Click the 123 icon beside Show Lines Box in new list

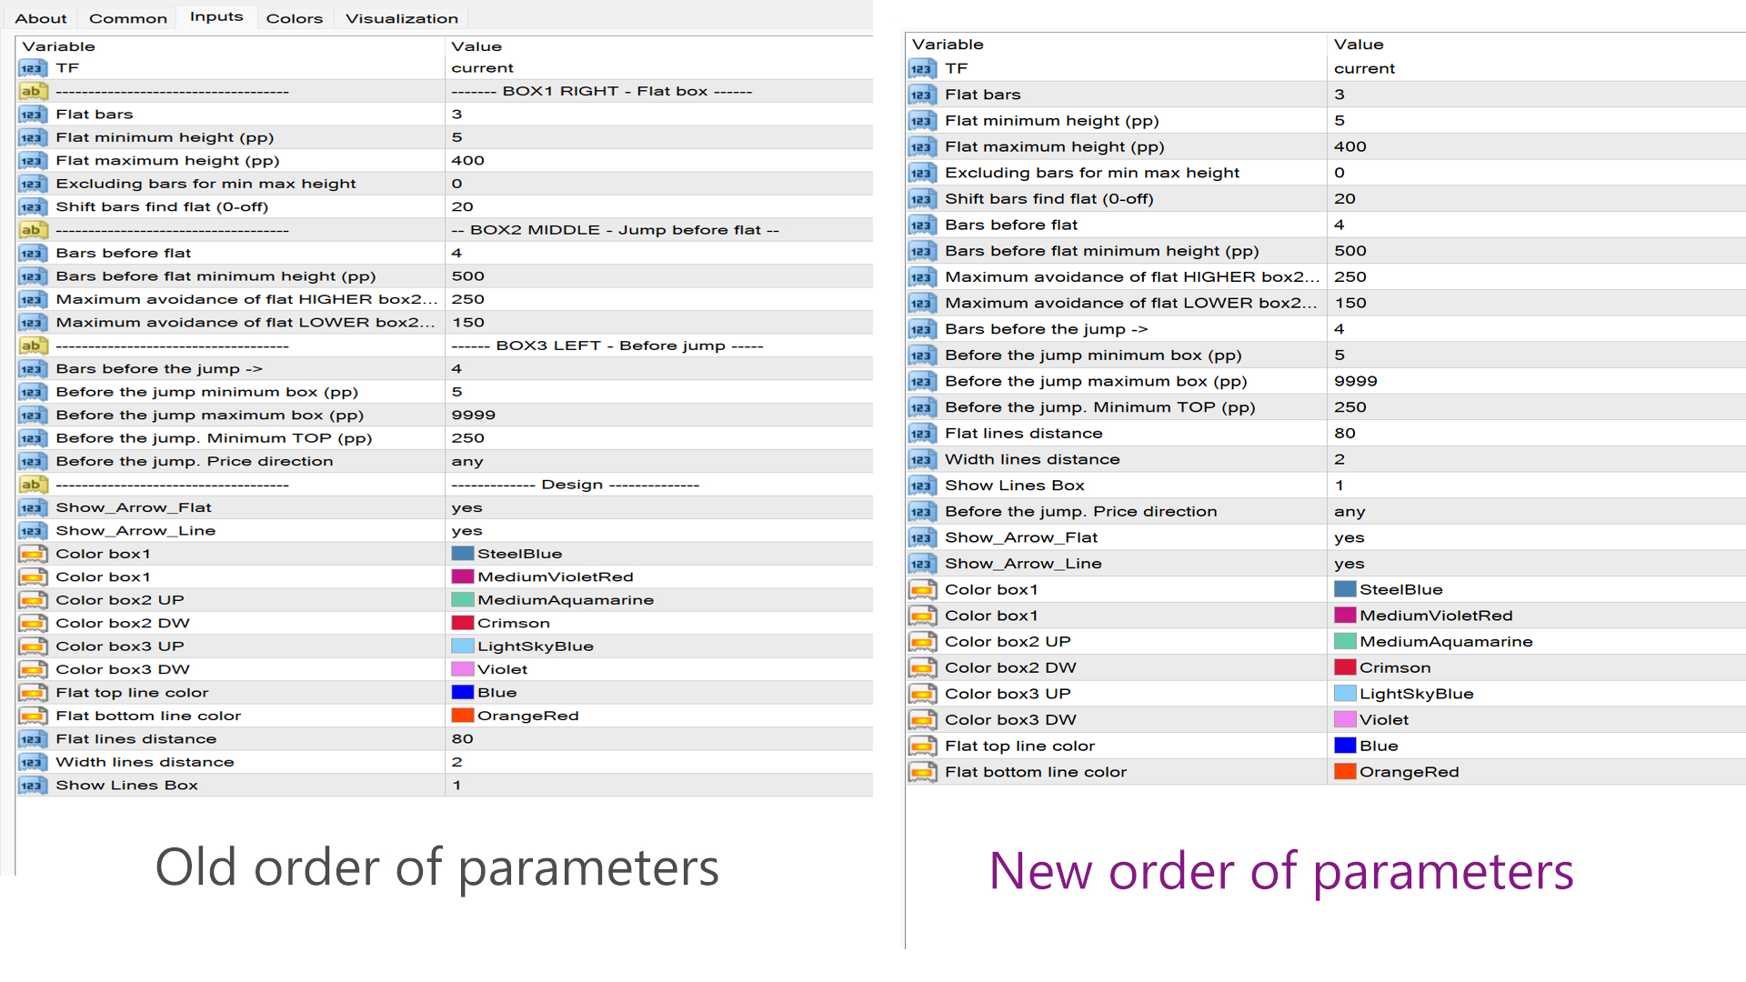pos(921,486)
